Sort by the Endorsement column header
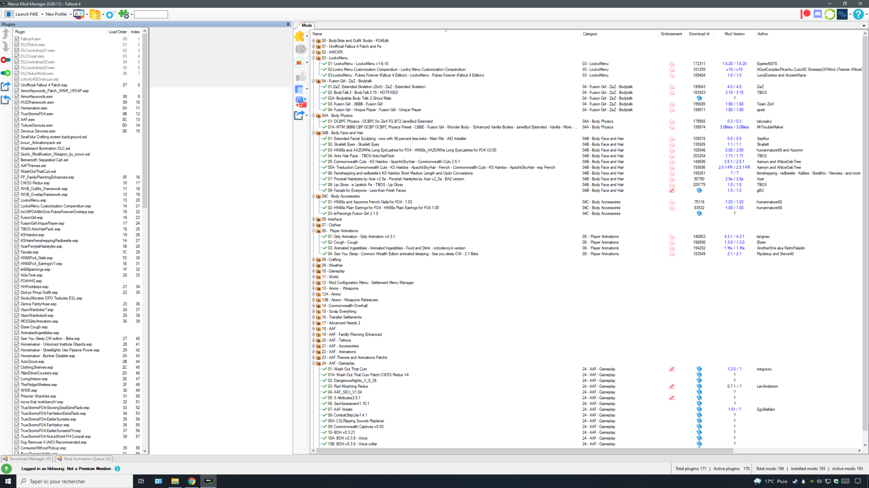Screen dimensions: 869x488 click(x=671, y=34)
